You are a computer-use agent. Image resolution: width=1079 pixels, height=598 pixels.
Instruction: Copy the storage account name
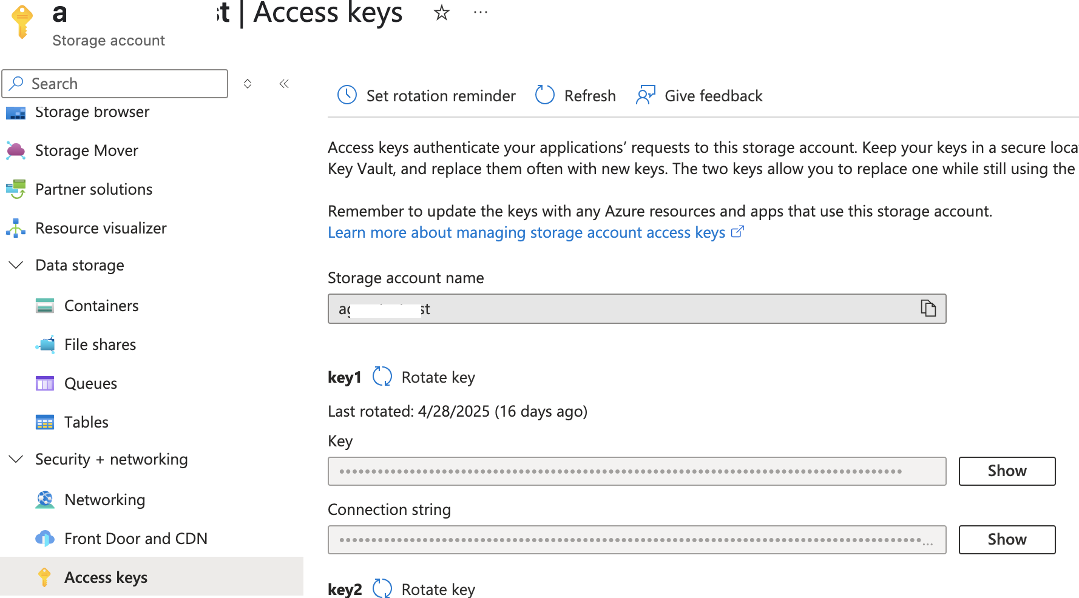coord(928,309)
